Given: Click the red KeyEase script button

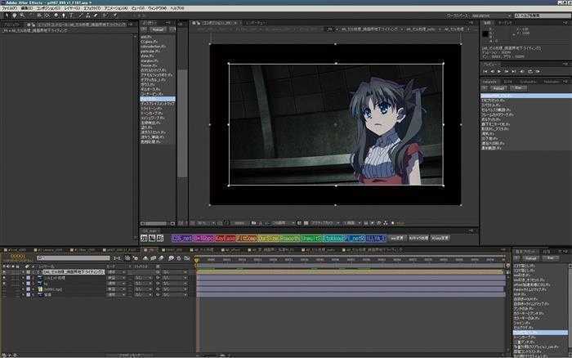Looking at the screenshot, I should click(225, 239).
